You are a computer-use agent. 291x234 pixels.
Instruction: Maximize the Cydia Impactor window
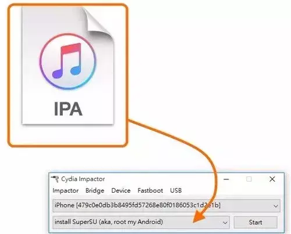click(x=249, y=179)
